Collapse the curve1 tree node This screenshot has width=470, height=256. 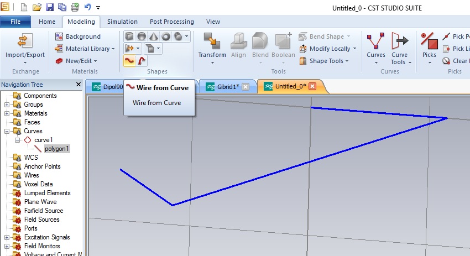coord(17,140)
